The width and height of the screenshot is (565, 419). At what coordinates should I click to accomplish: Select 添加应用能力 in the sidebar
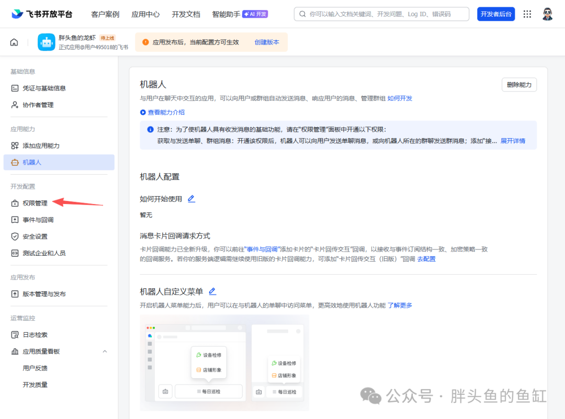point(59,145)
